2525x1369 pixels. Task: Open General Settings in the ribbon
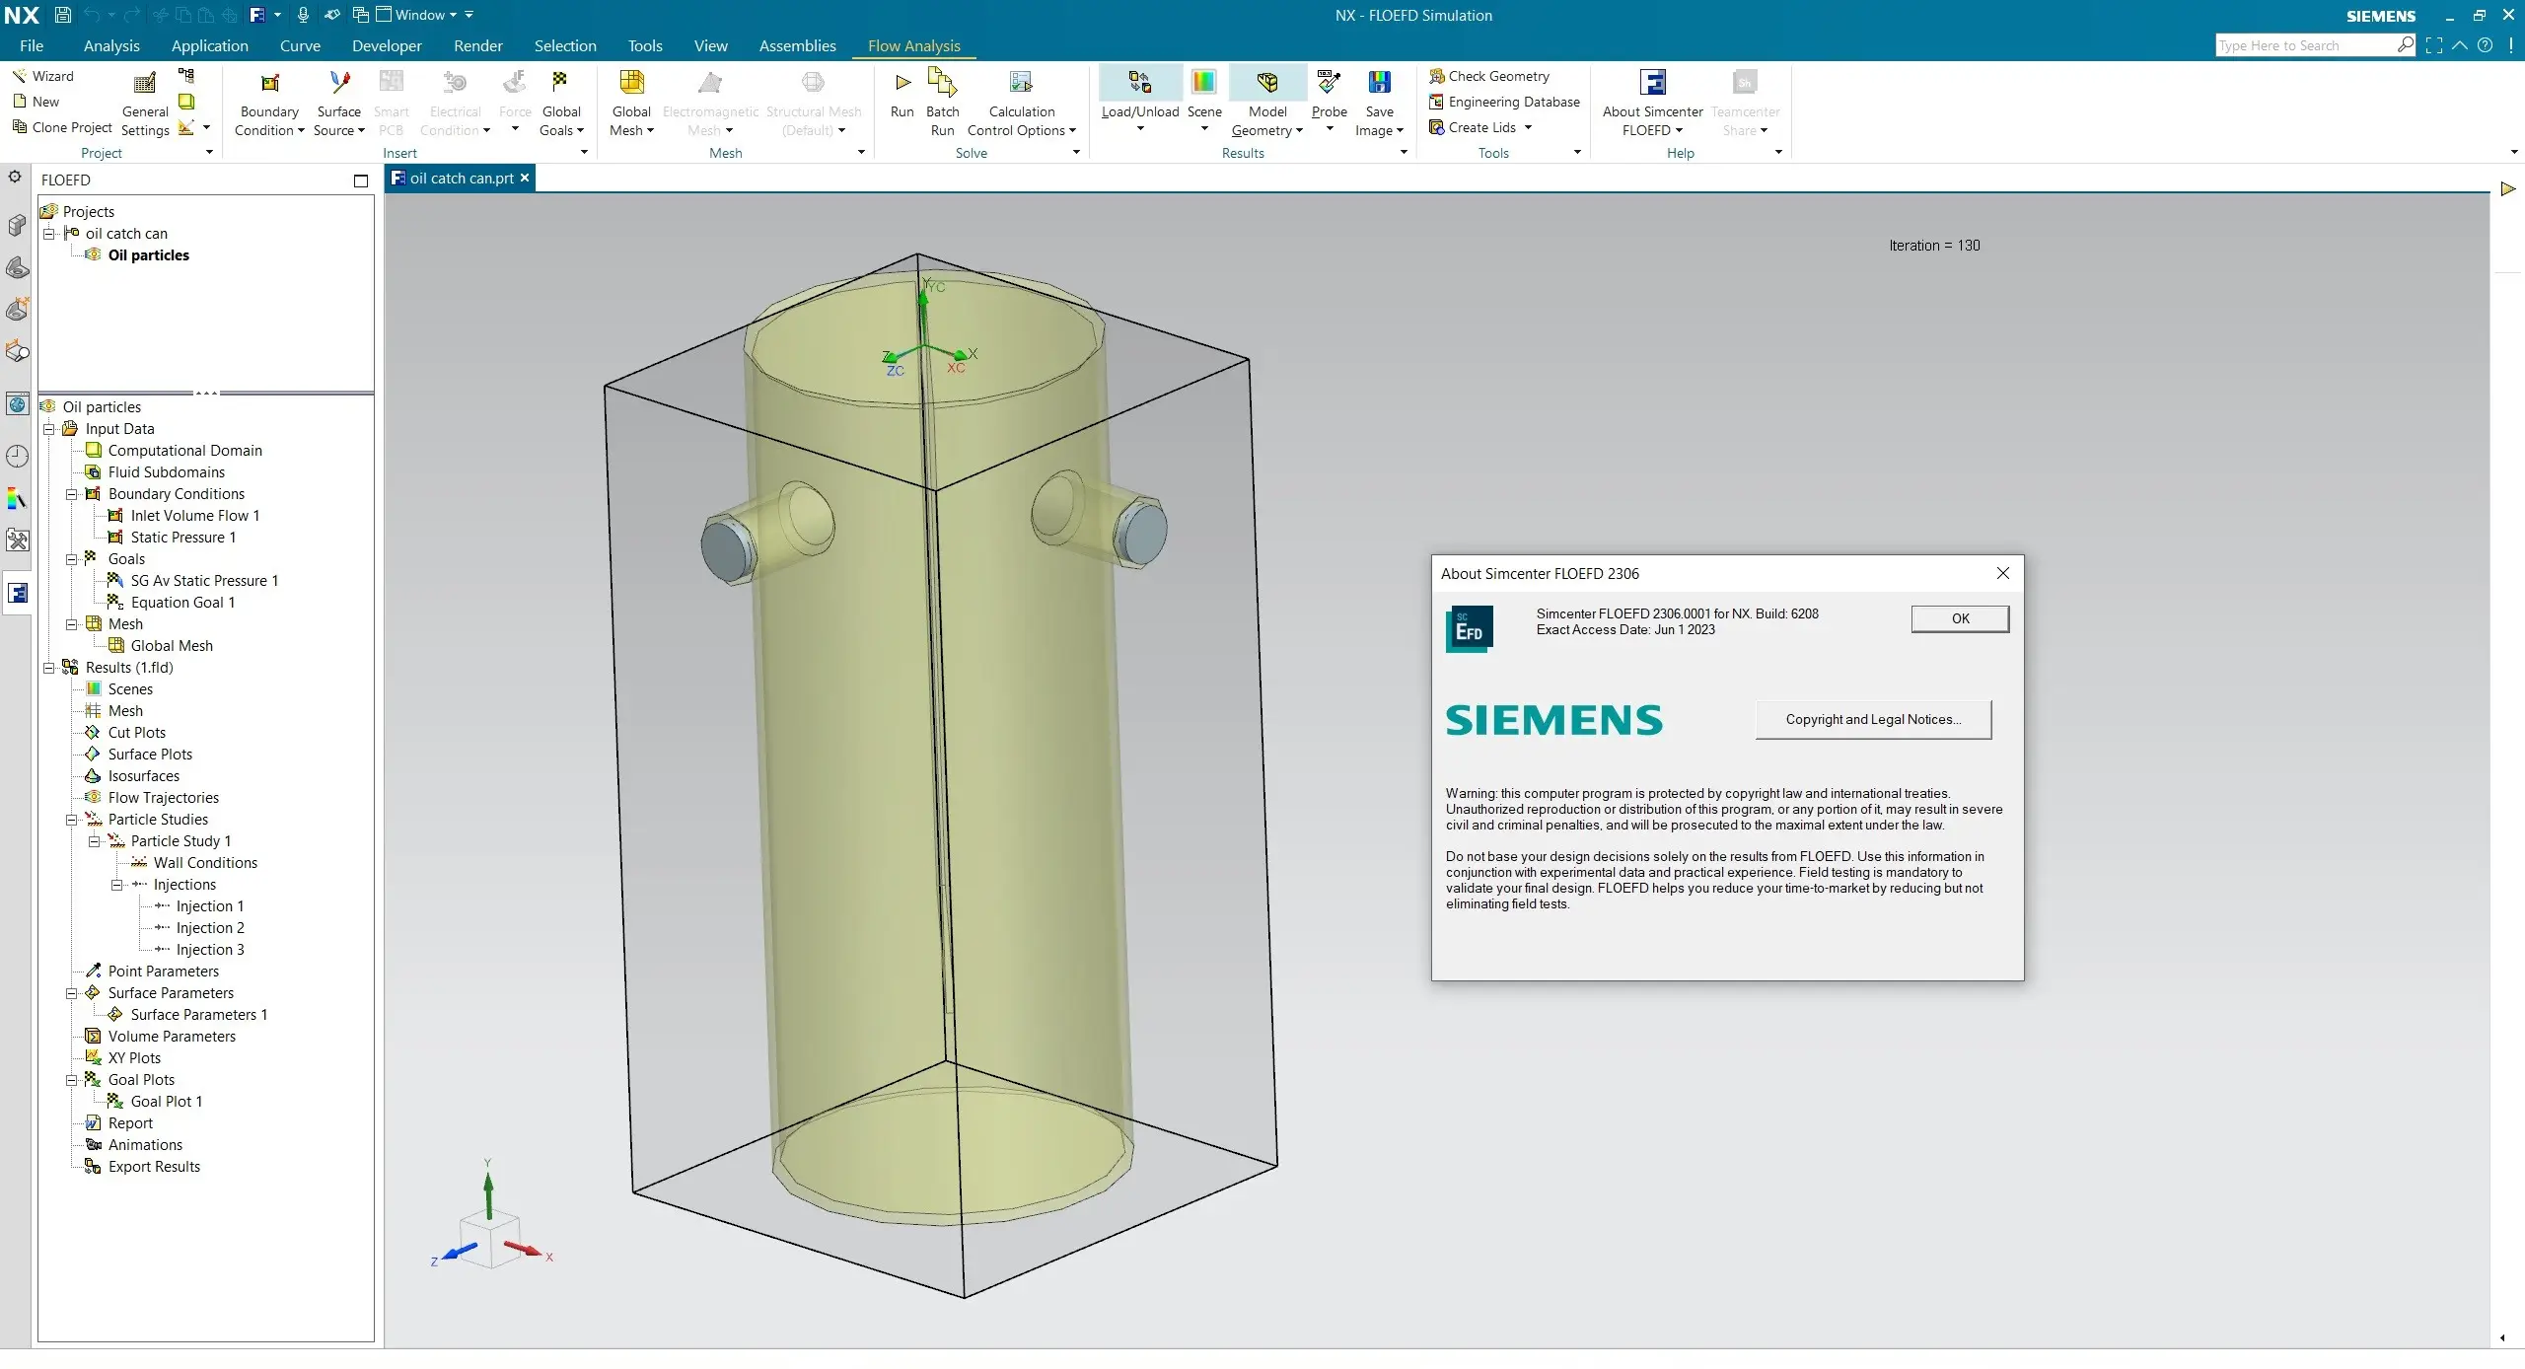click(x=145, y=103)
